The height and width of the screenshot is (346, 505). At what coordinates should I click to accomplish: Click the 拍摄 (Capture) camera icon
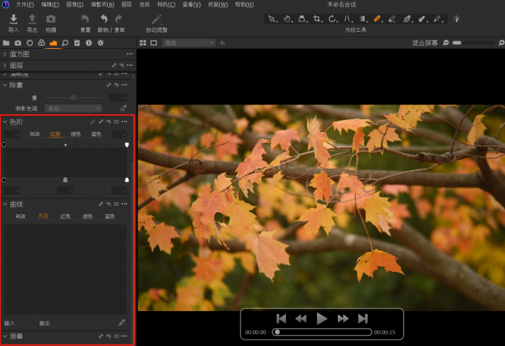coord(50,19)
